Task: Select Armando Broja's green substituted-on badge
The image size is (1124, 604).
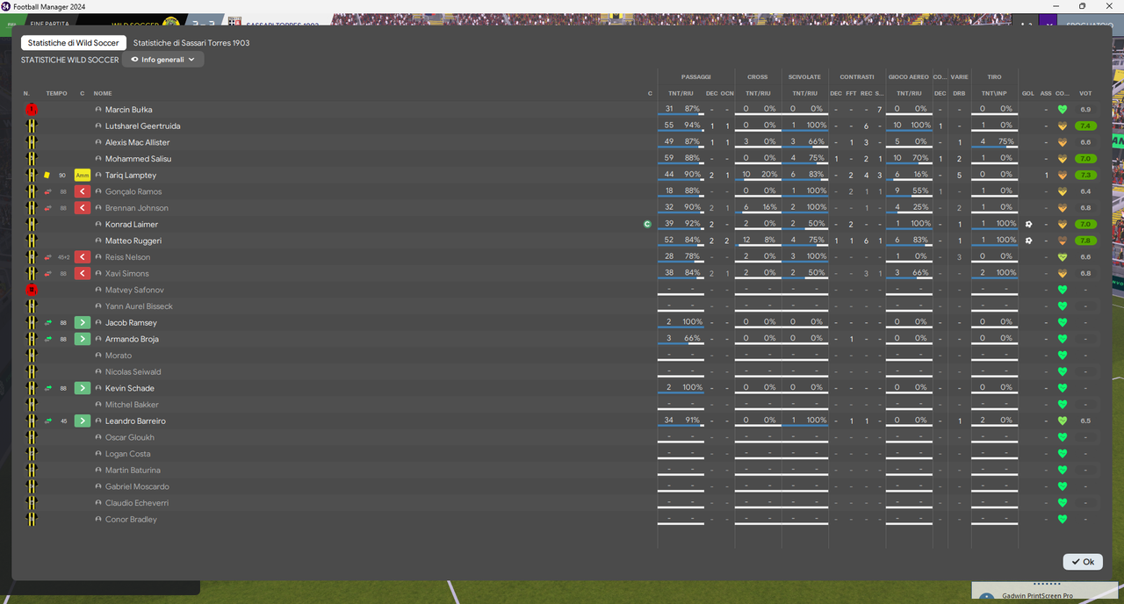Action: pos(83,339)
